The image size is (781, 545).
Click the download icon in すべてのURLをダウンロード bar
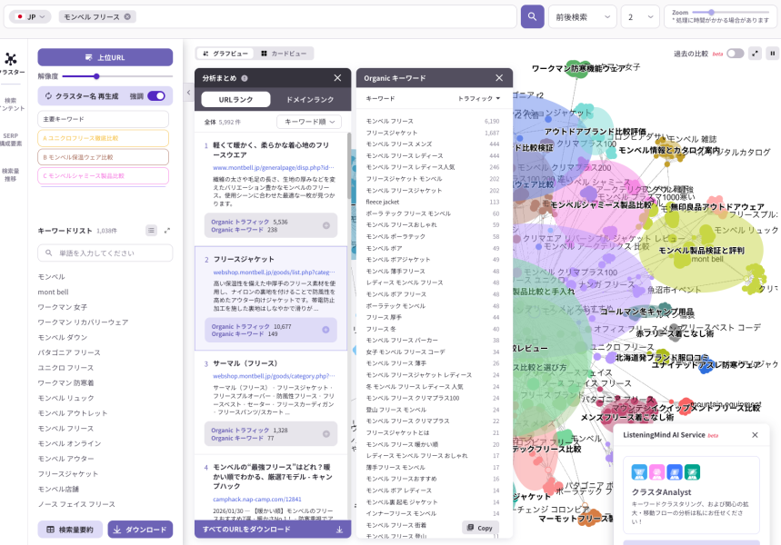tap(339, 530)
